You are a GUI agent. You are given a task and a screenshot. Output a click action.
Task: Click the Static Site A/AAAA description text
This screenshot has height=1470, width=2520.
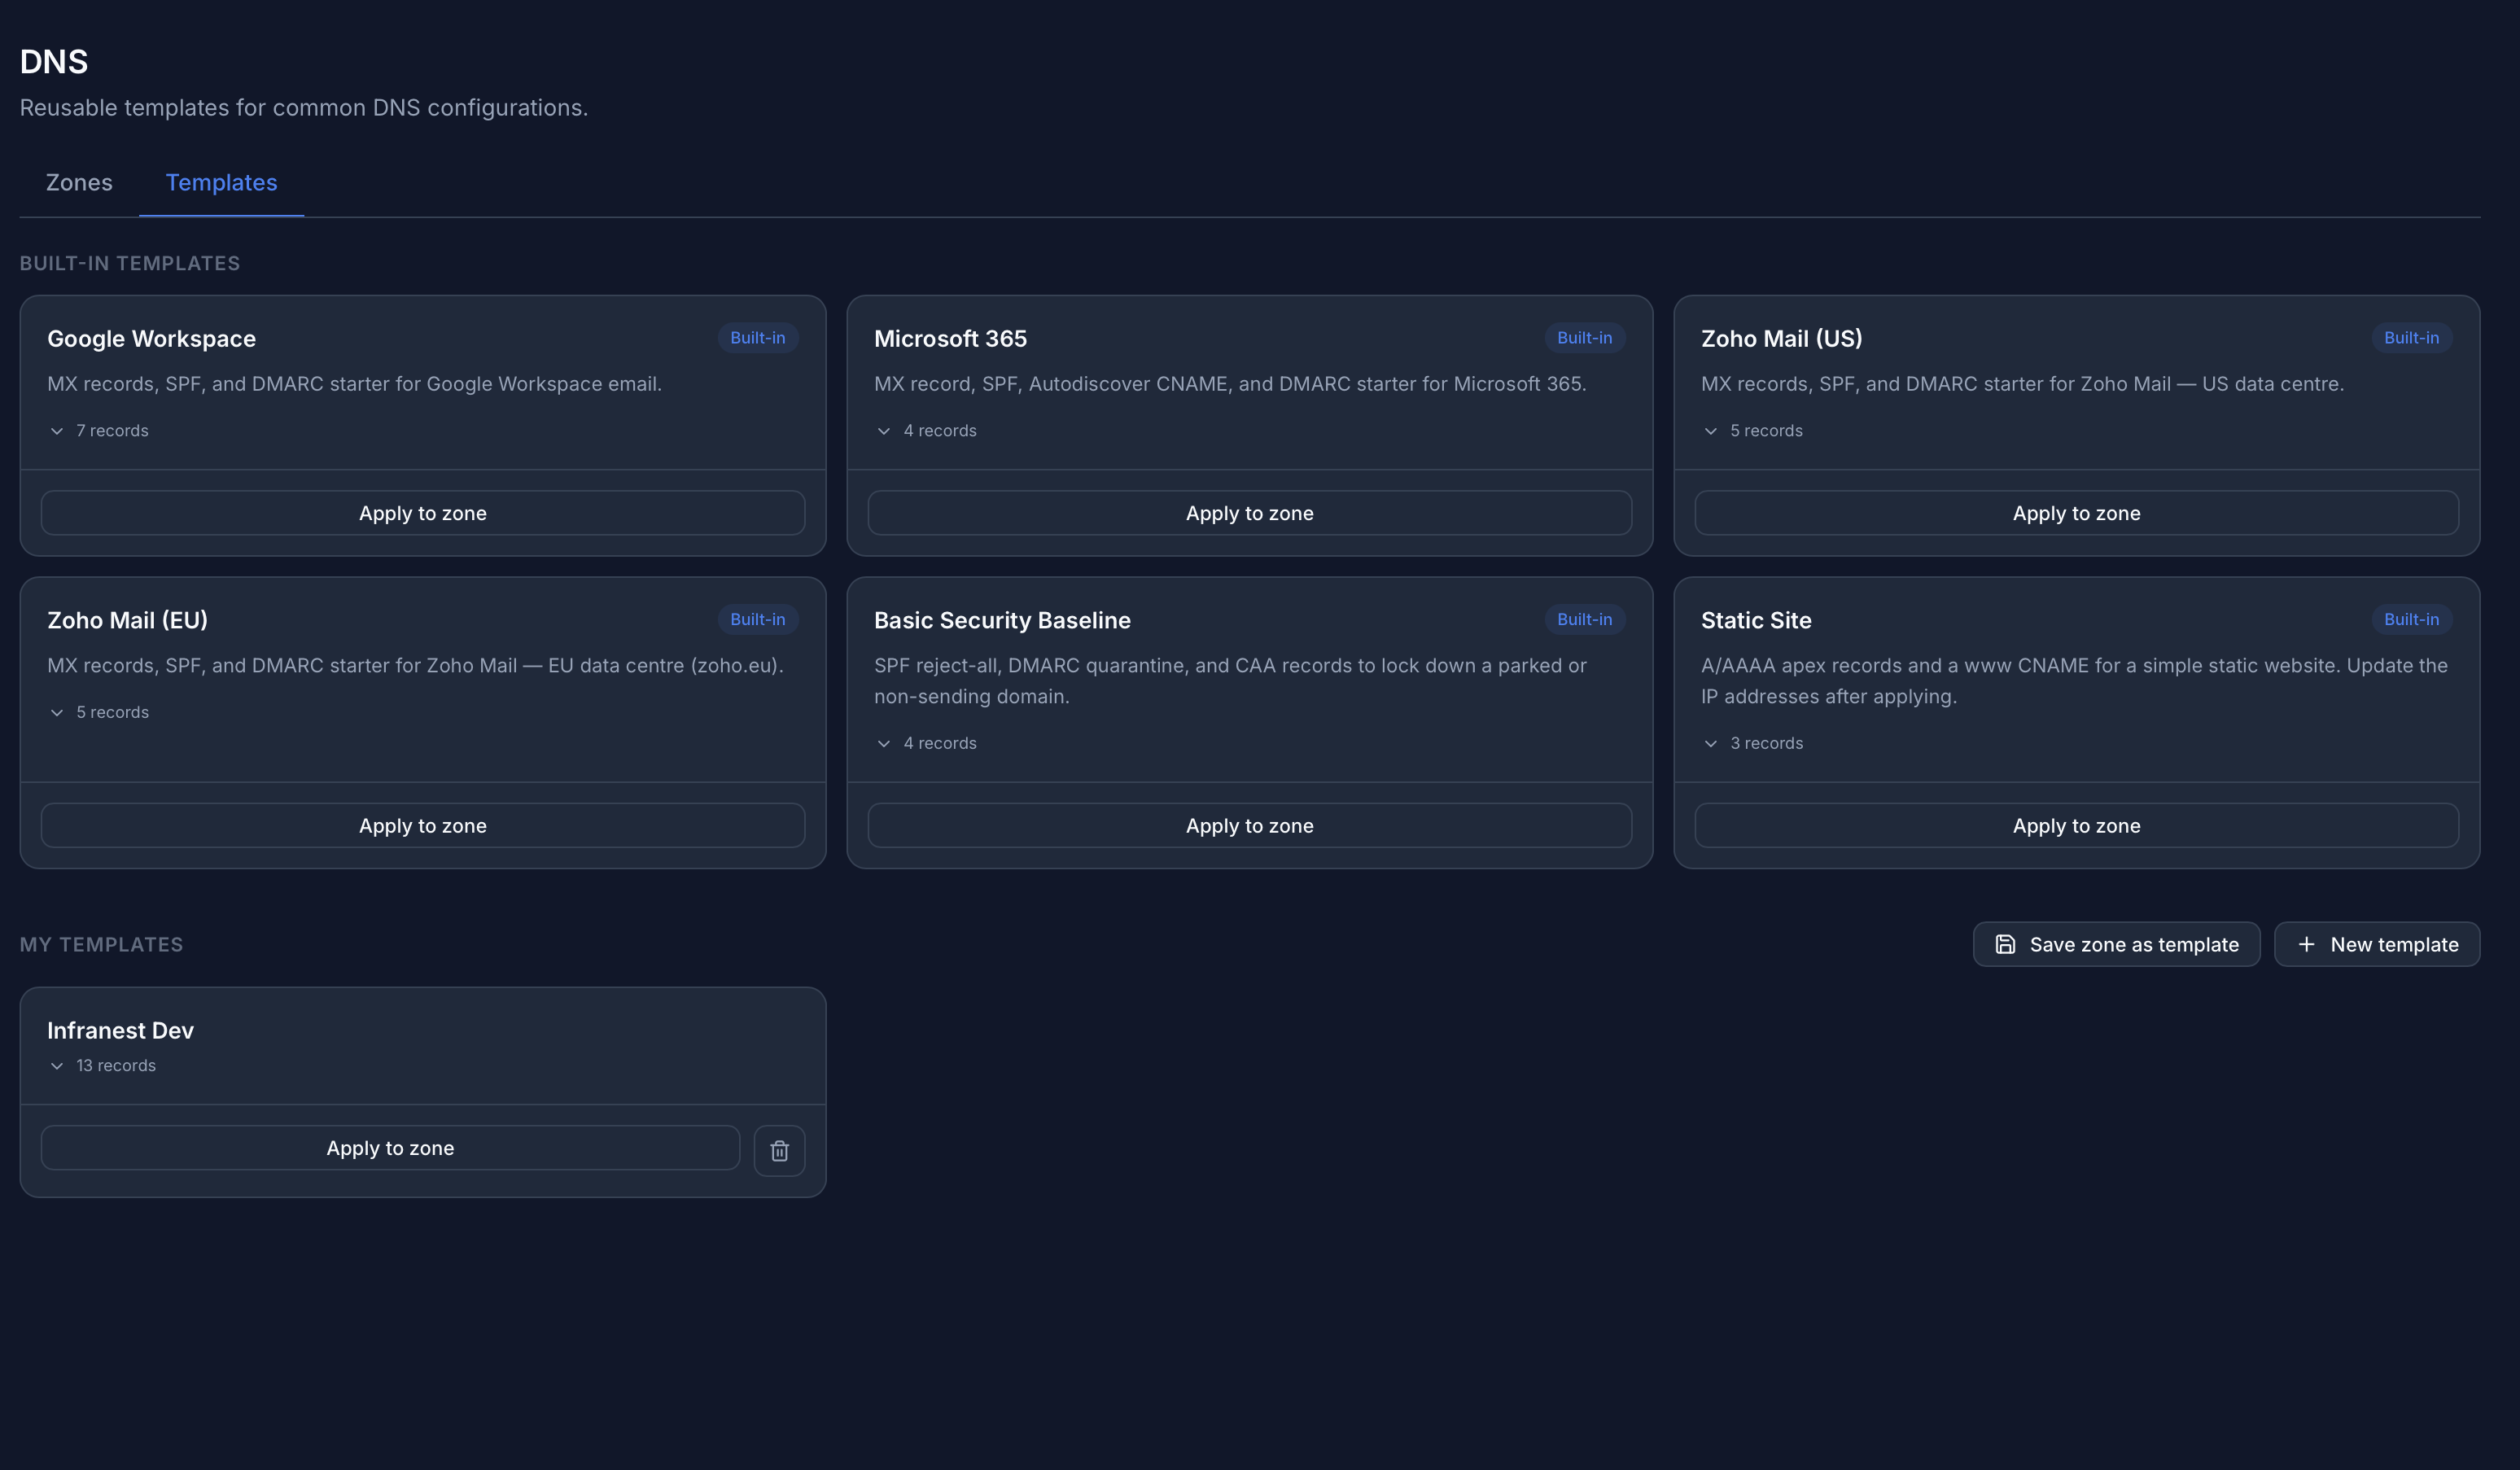pyautogui.click(x=2074, y=681)
